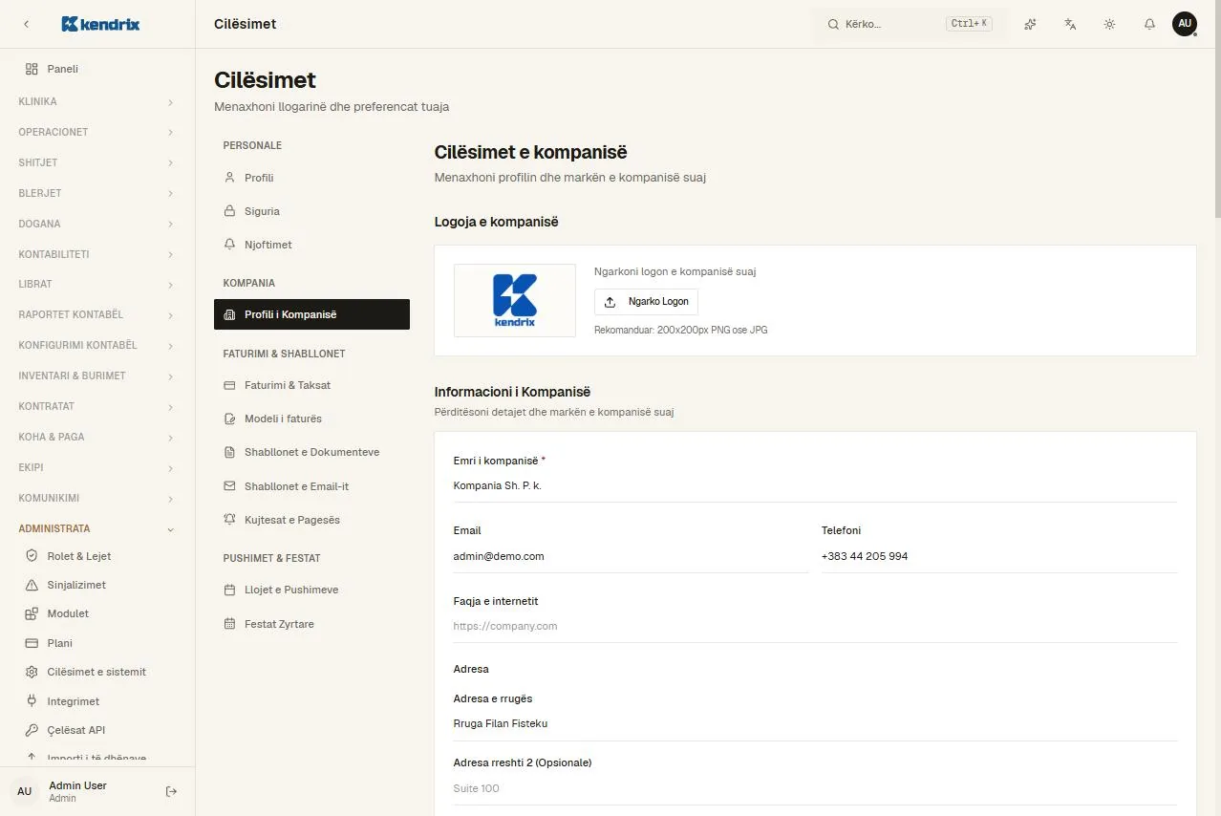This screenshot has width=1221, height=816.
Task: Open Rolet & Lejet page
Action: [x=97, y=556]
